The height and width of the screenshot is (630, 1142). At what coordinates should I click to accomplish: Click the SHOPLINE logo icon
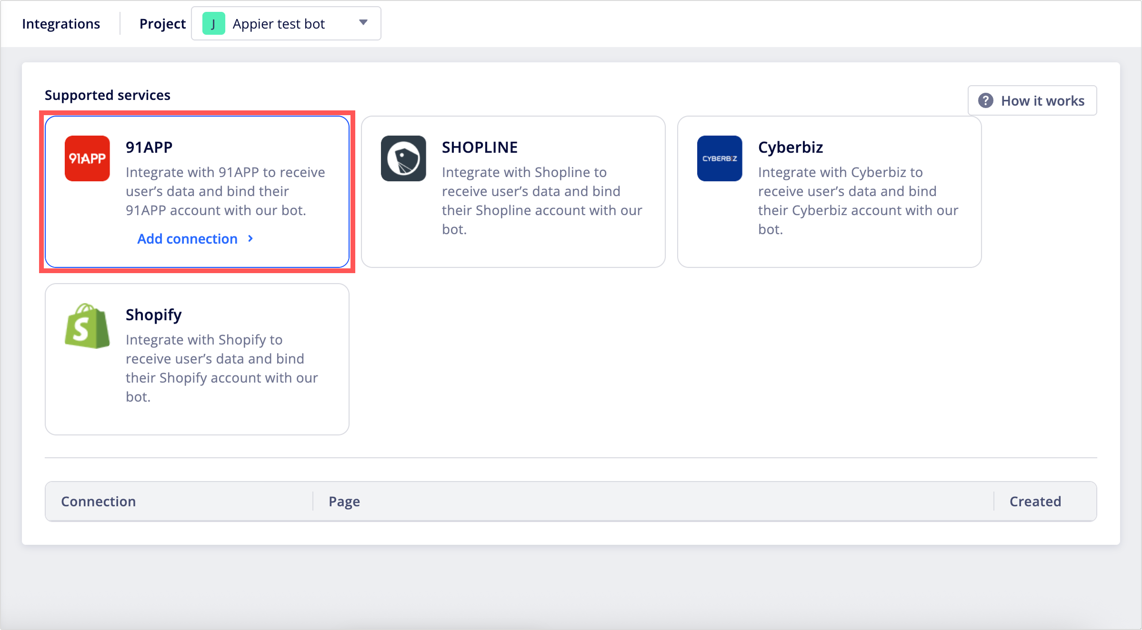coord(403,158)
